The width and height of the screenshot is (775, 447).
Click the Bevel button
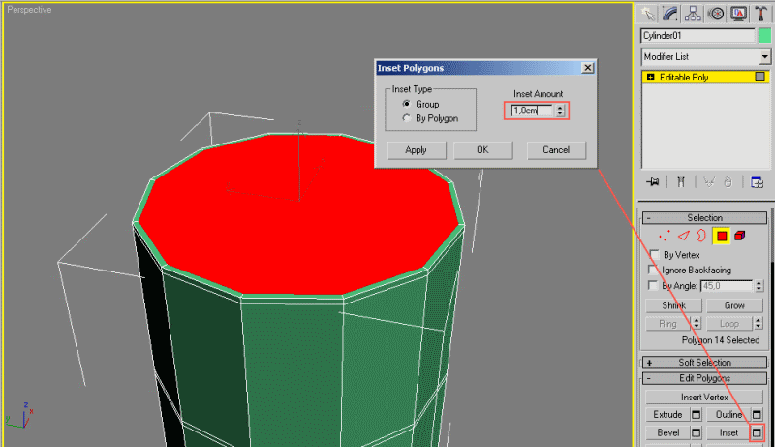pyautogui.click(x=667, y=433)
